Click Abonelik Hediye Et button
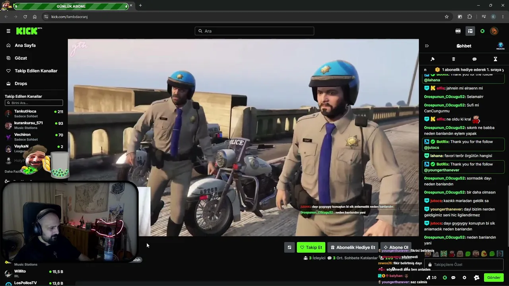This screenshot has height=286, width=509. point(353,247)
